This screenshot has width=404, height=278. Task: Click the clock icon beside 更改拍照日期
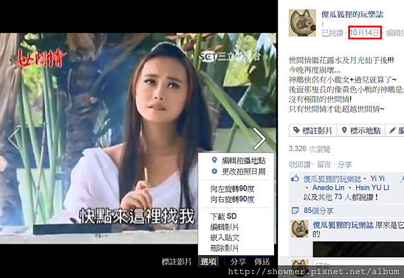tap(214, 171)
